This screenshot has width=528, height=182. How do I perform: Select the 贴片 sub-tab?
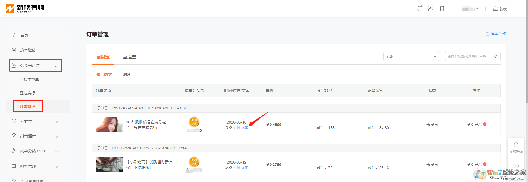pyautogui.click(x=127, y=74)
